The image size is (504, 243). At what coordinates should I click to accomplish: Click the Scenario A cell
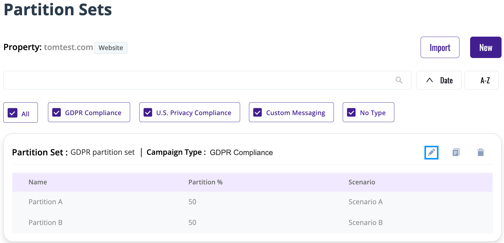coord(366,202)
